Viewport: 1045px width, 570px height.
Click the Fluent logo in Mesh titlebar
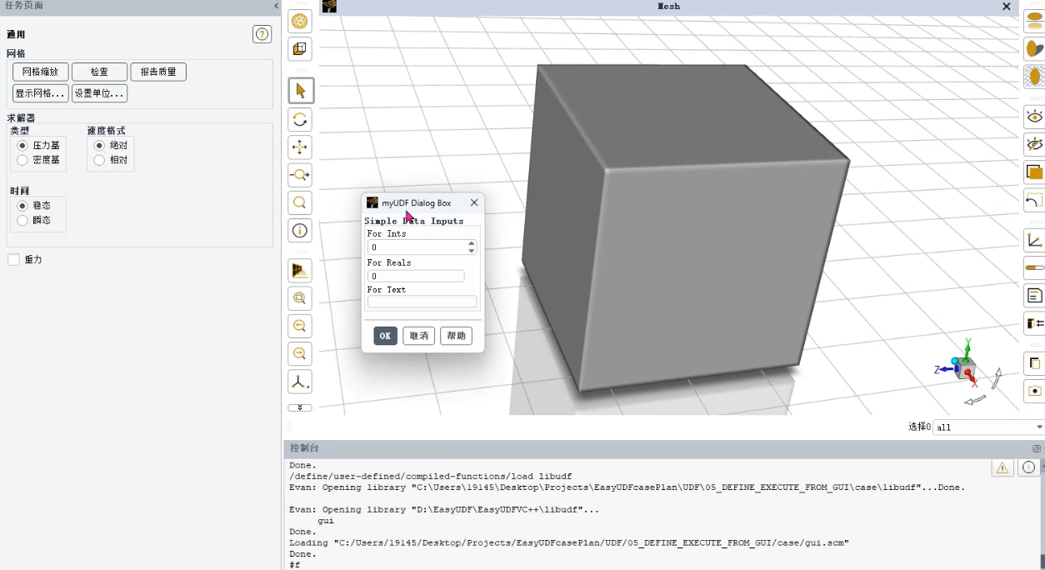click(x=329, y=6)
